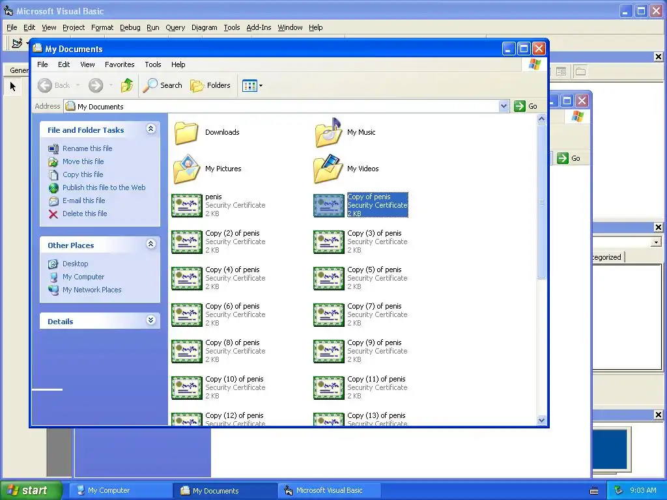Open the Project menu in Visual Basic
The width and height of the screenshot is (667, 500).
coord(74,27)
